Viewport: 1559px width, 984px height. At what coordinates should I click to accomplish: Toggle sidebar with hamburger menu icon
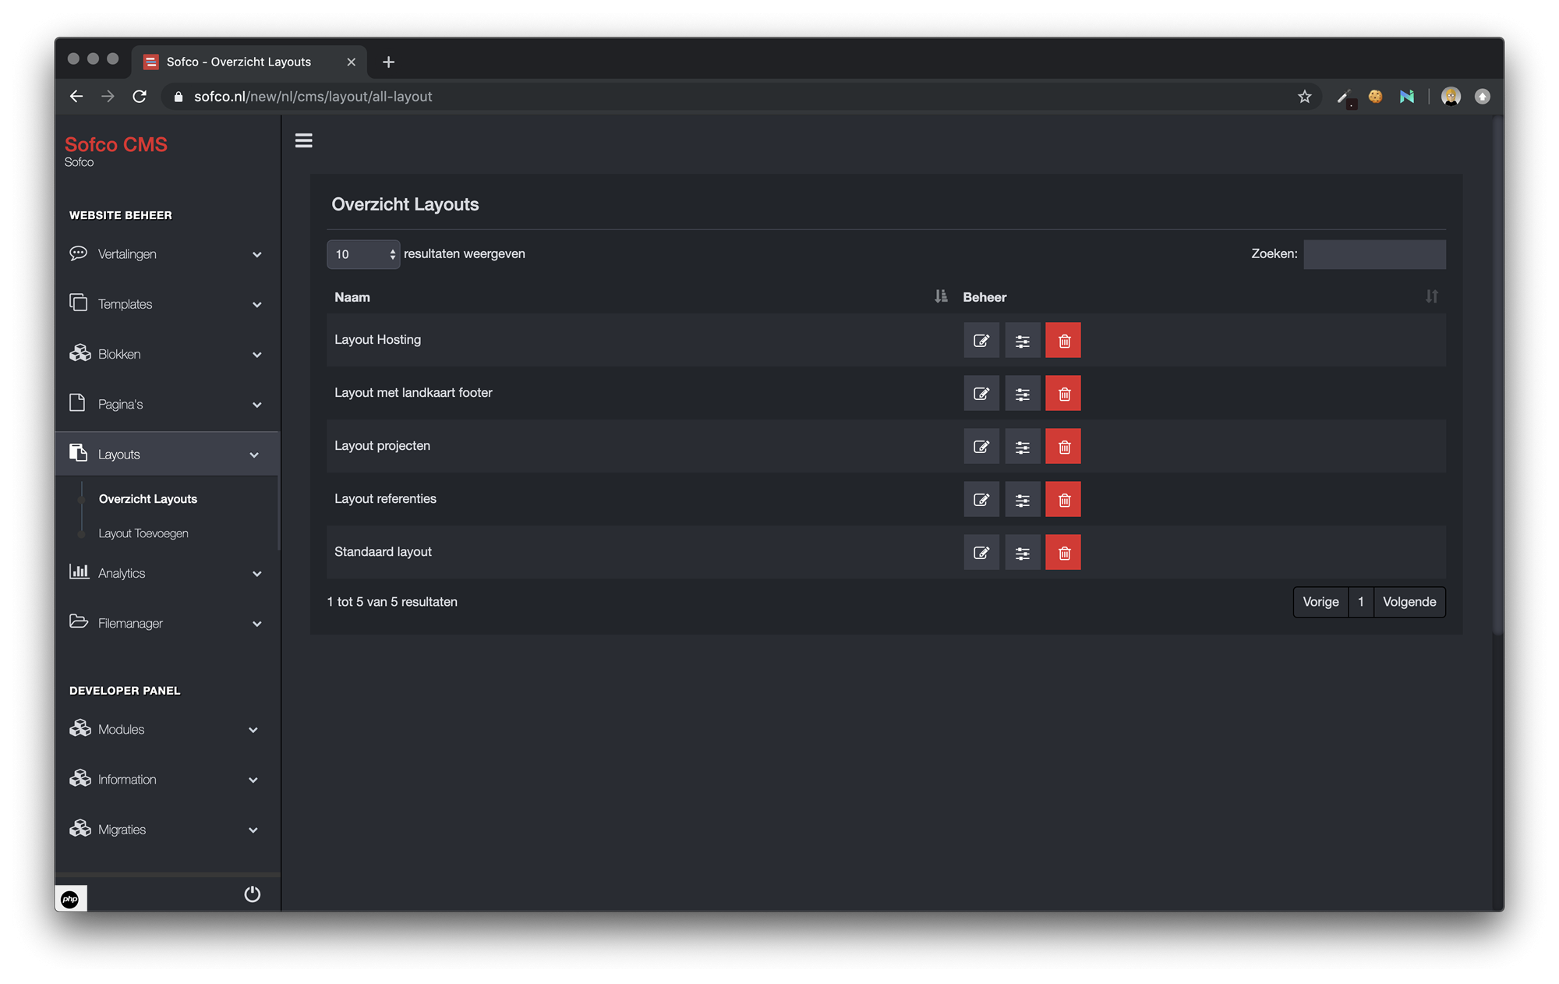tap(304, 141)
